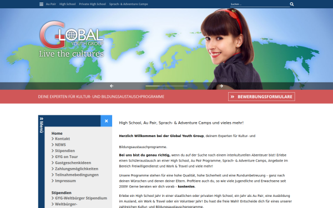The width and height of the screenshot is (333, 208).
Task: Click text Herzlich Willkommen bei der Global
Action: 161,136
